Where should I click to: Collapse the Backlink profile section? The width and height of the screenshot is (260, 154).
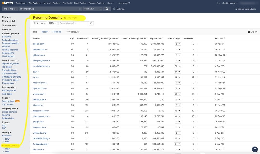(11, 34)
